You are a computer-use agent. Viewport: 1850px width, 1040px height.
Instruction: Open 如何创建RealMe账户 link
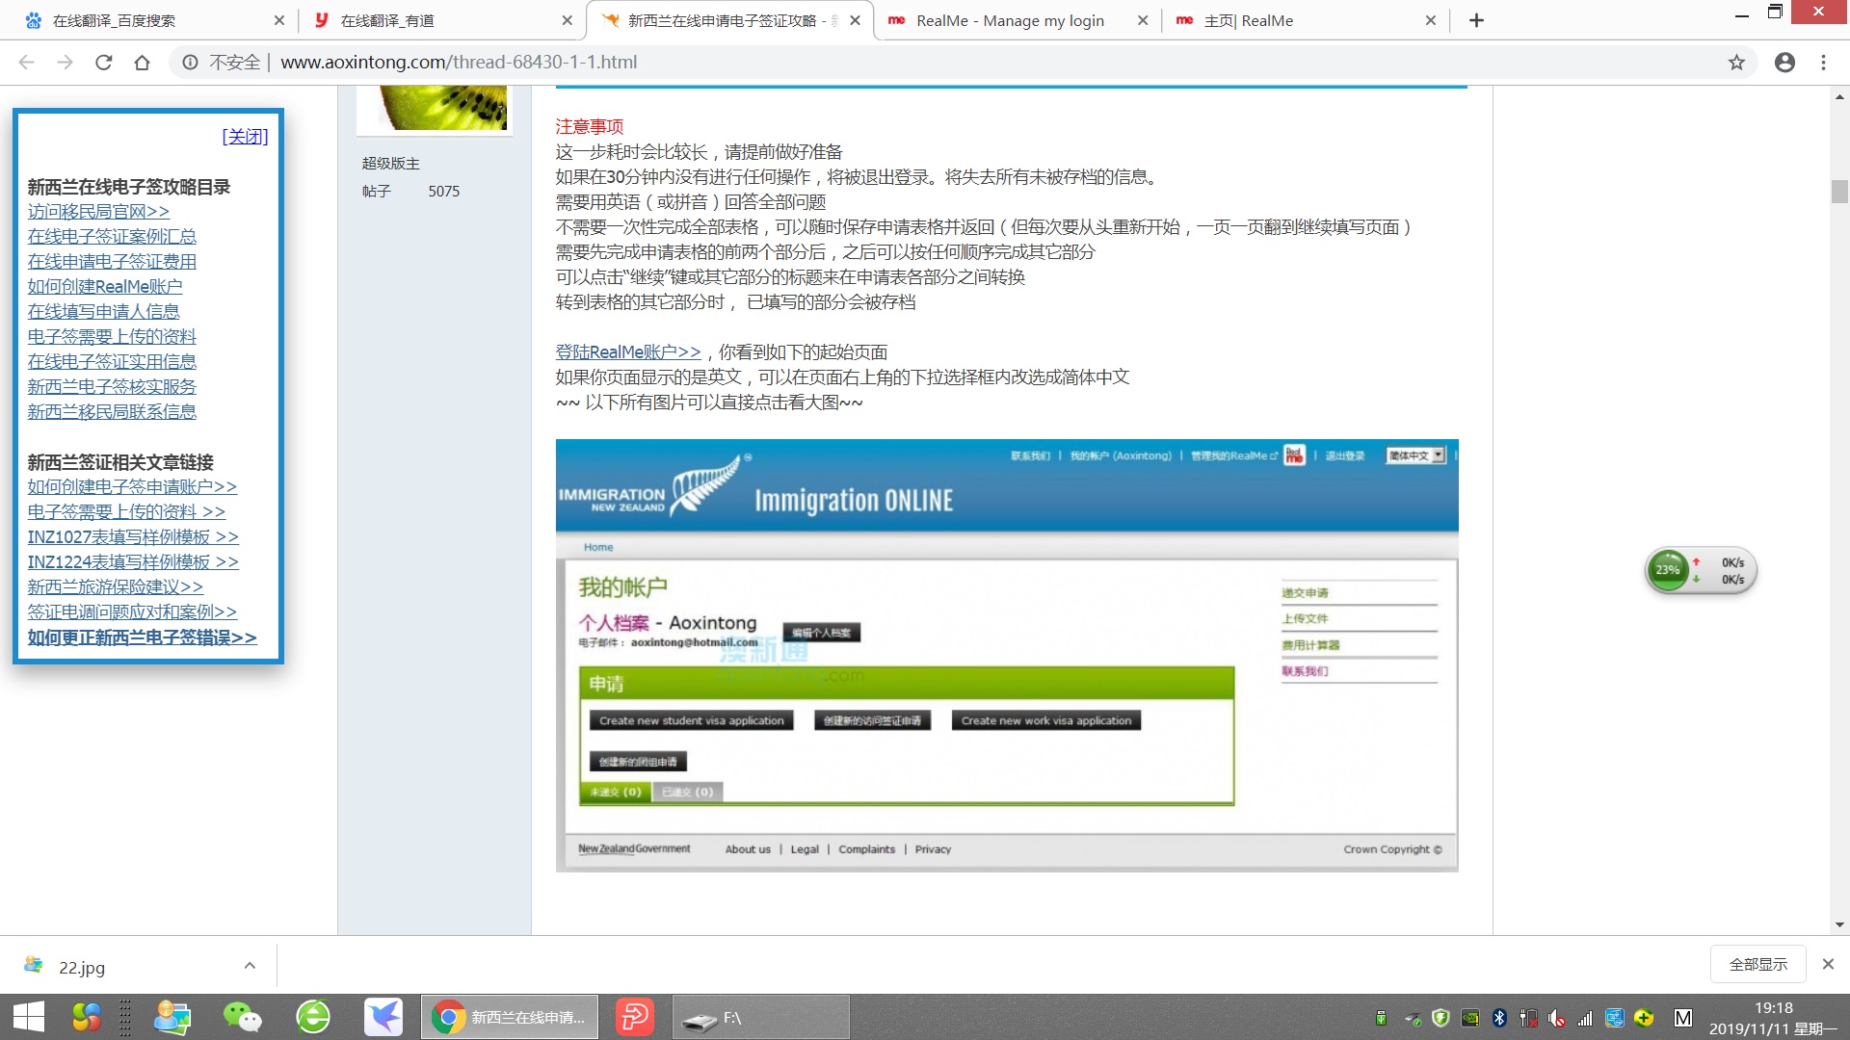click(105, 286)
